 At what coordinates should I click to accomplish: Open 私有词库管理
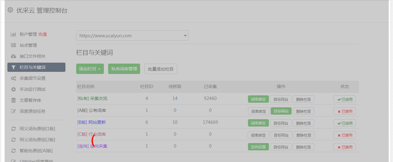(124, 69)
